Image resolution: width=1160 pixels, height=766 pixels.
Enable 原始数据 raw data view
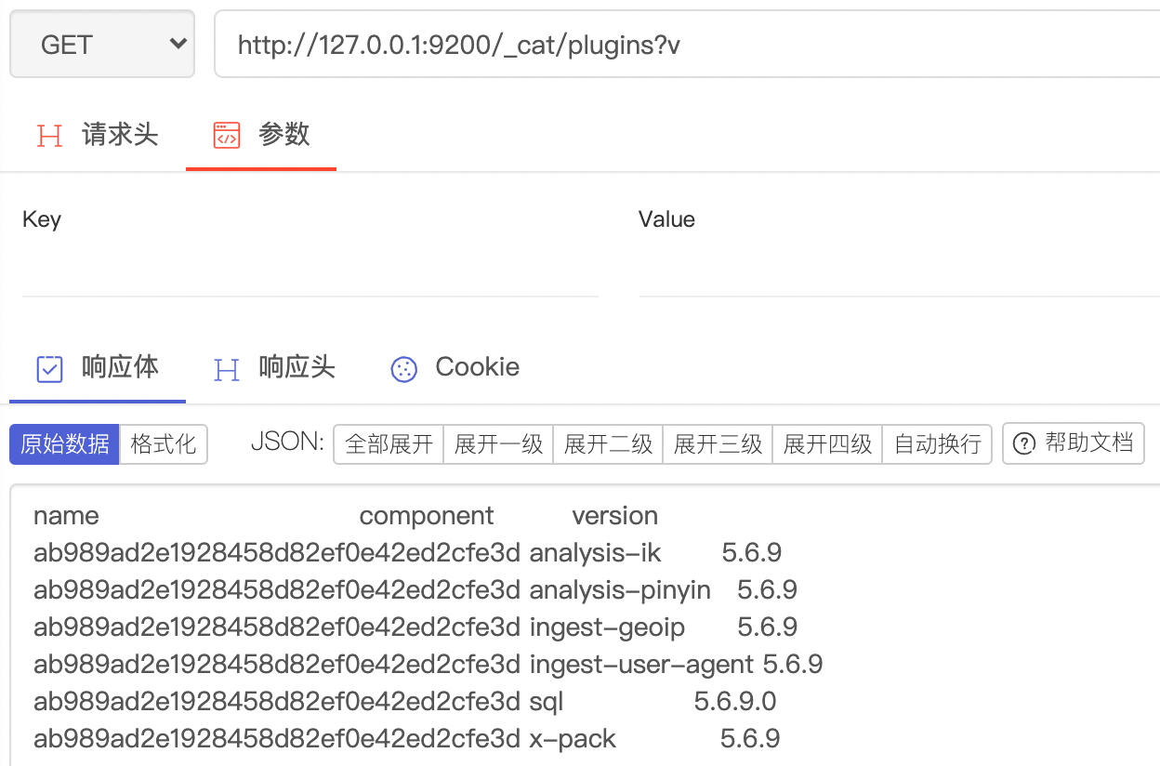pyautogui.click(x=64, y=443)
